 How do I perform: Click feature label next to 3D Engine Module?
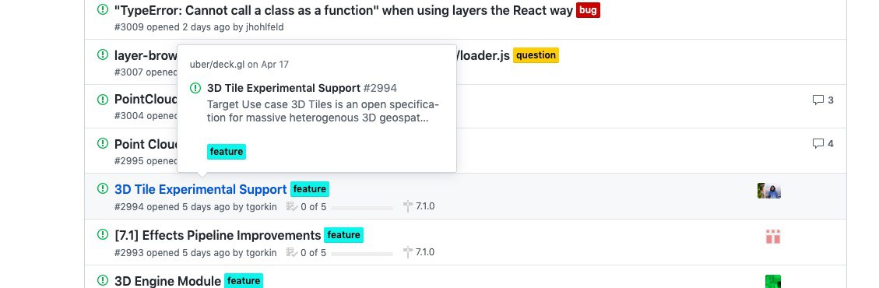[243, 281]
